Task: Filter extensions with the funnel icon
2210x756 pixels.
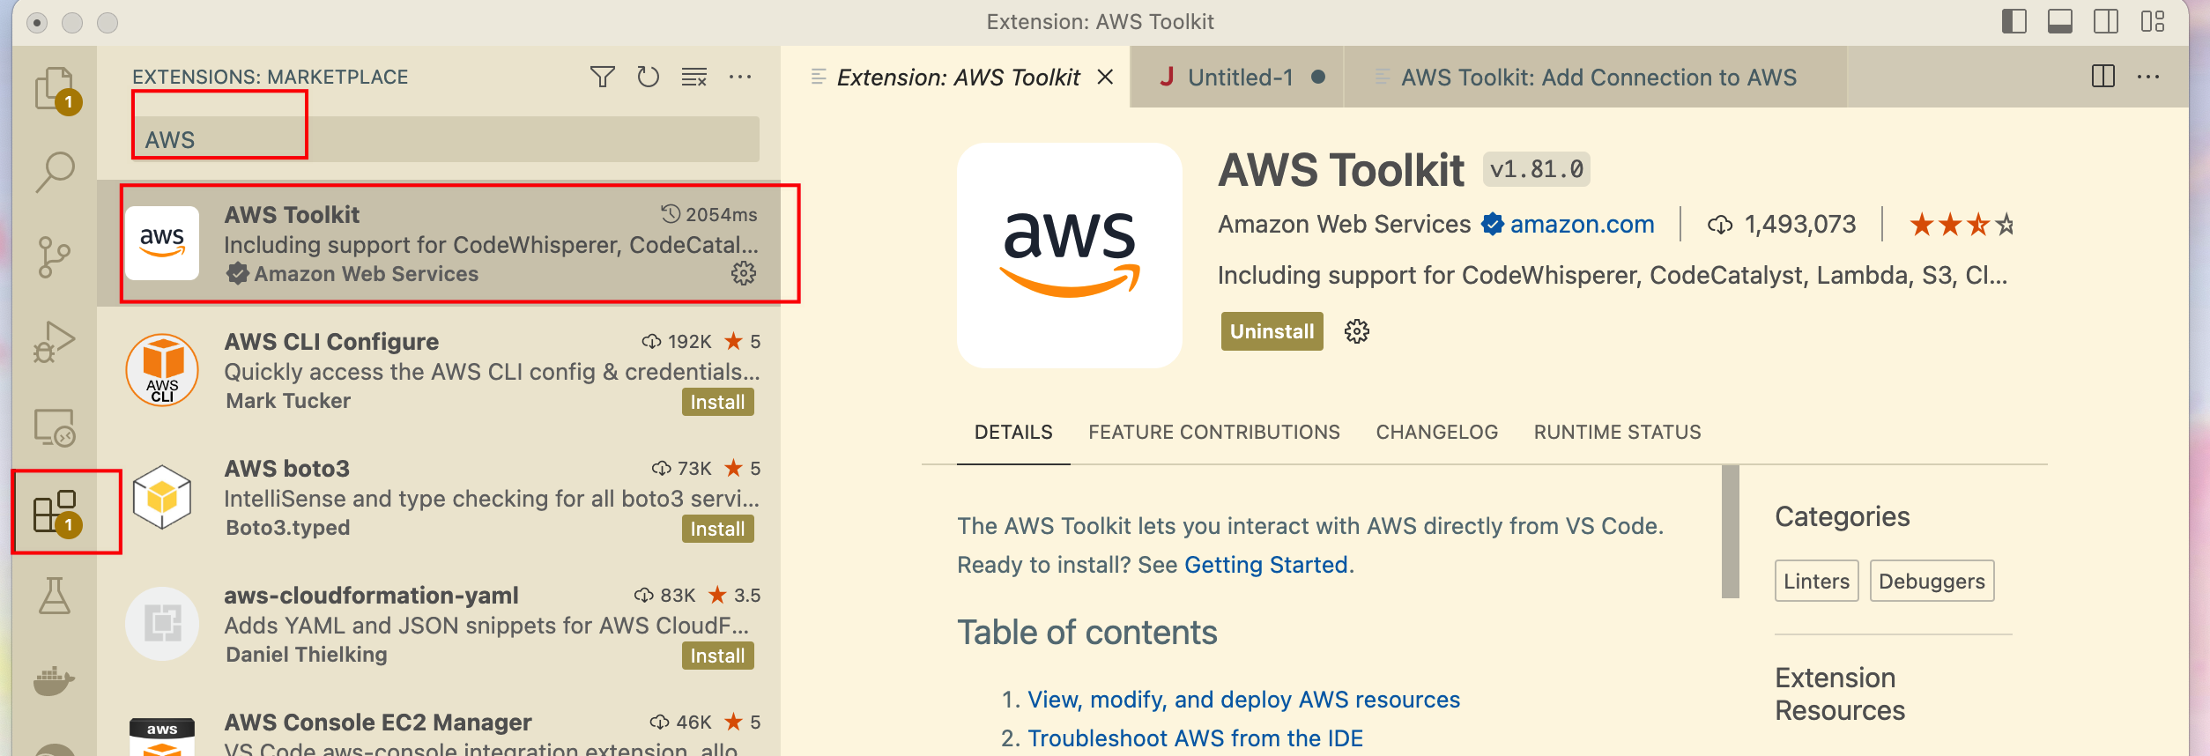Action: pyautogui.click(x=603, y=78)
